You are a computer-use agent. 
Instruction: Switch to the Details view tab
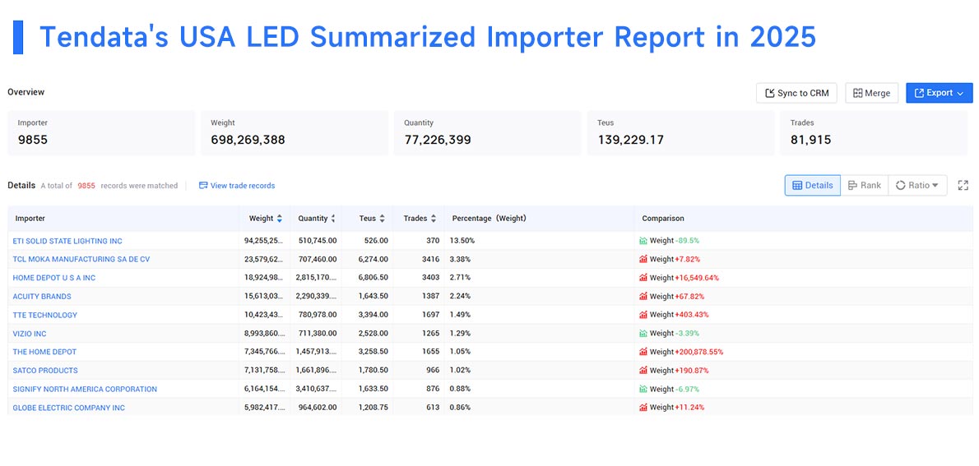click(x=812, y=185)
